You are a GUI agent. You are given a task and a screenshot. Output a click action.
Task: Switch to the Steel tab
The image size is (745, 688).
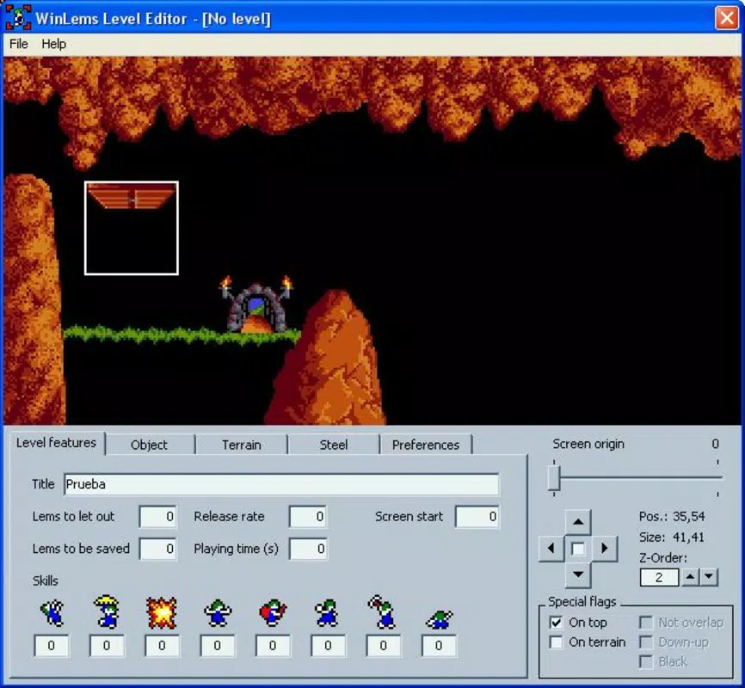(x=334, y=445)
